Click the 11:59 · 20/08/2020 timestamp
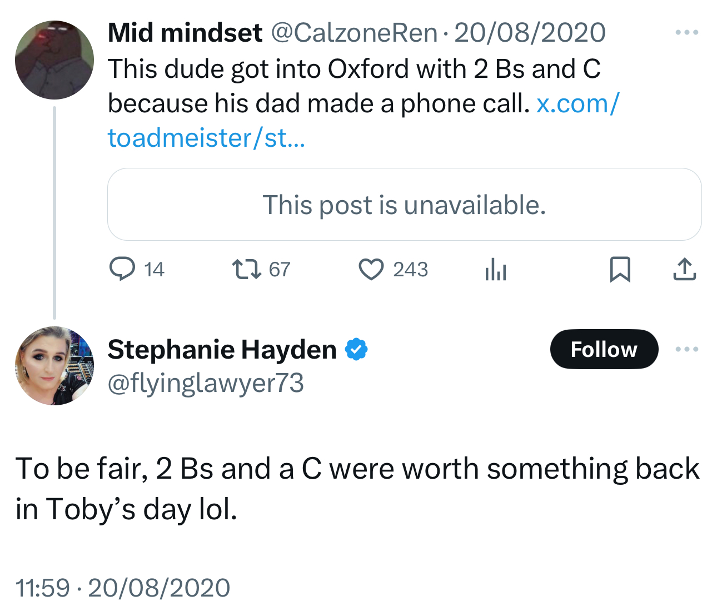 point(123,588)
